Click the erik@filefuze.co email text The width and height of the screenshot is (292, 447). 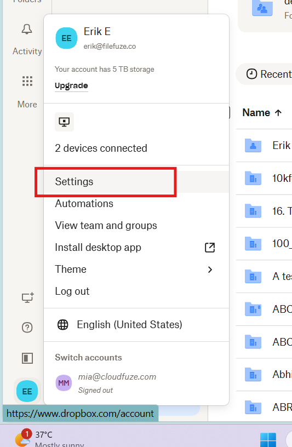[110, 46]
